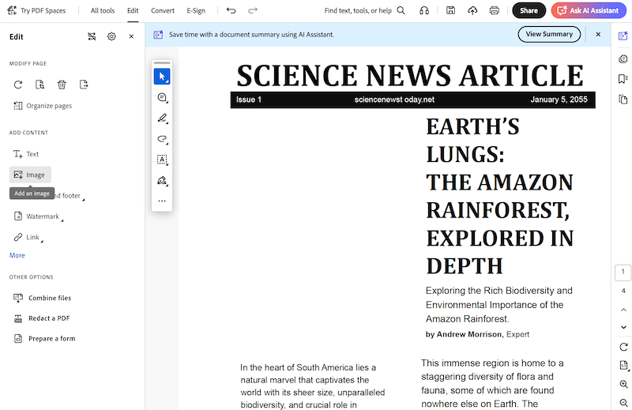The image size is (632, 410).
Task: Click the Undo arrow icon
Action: coord(231,10)
